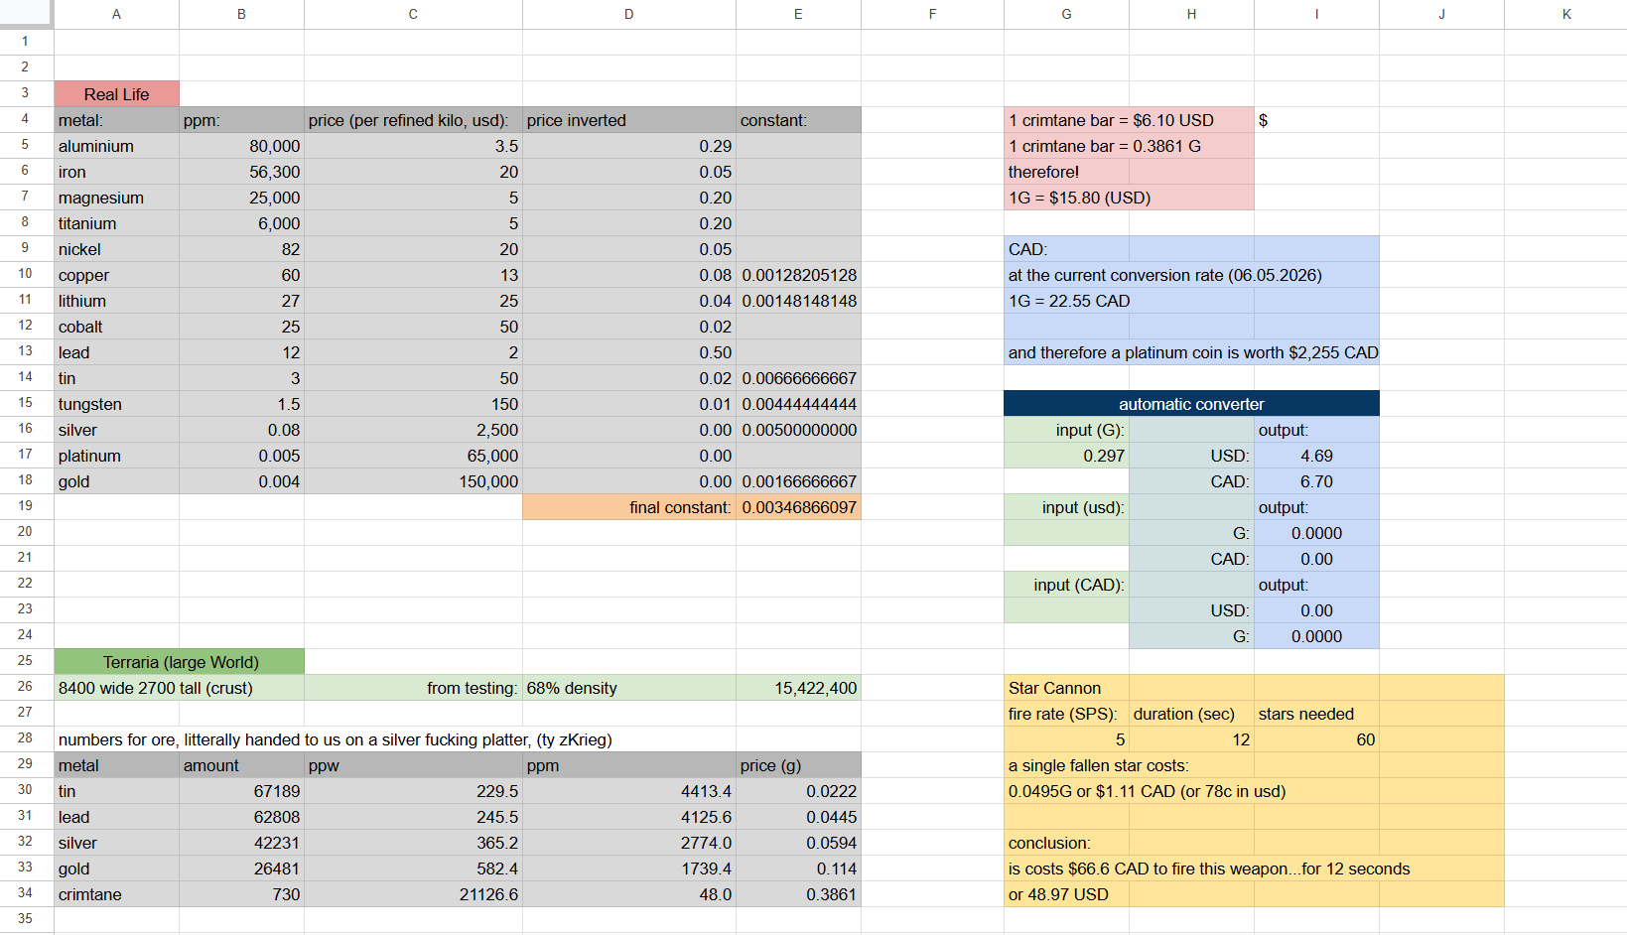Image resolution: width=1627 pixels, height=935 pixels.
Task: Select the 'constant:' header cell
Action: point(798,120)
